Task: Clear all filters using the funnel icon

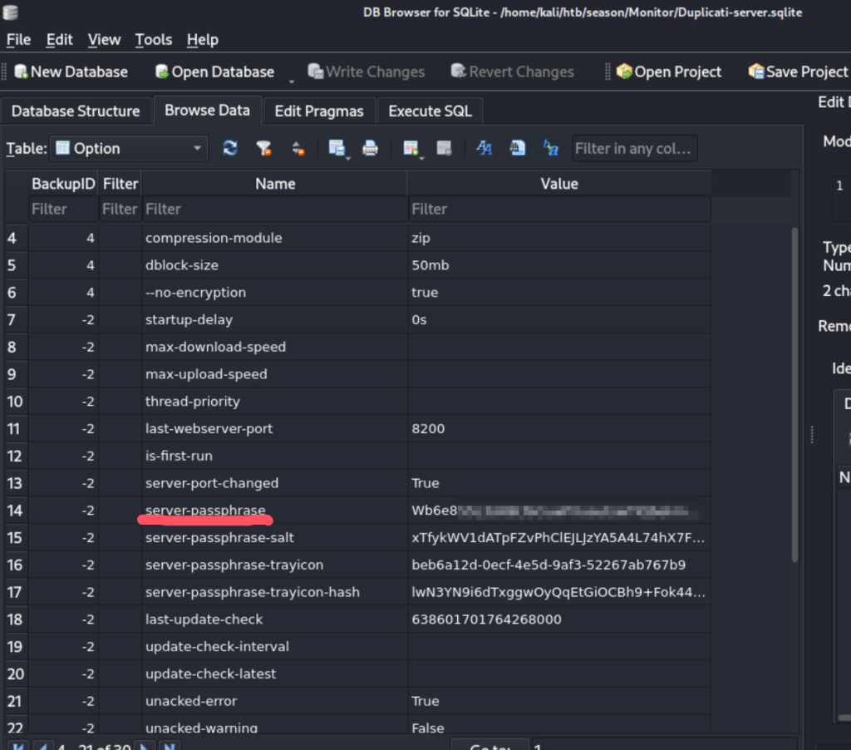Action: pyautogui.click(x=263, y=148)
